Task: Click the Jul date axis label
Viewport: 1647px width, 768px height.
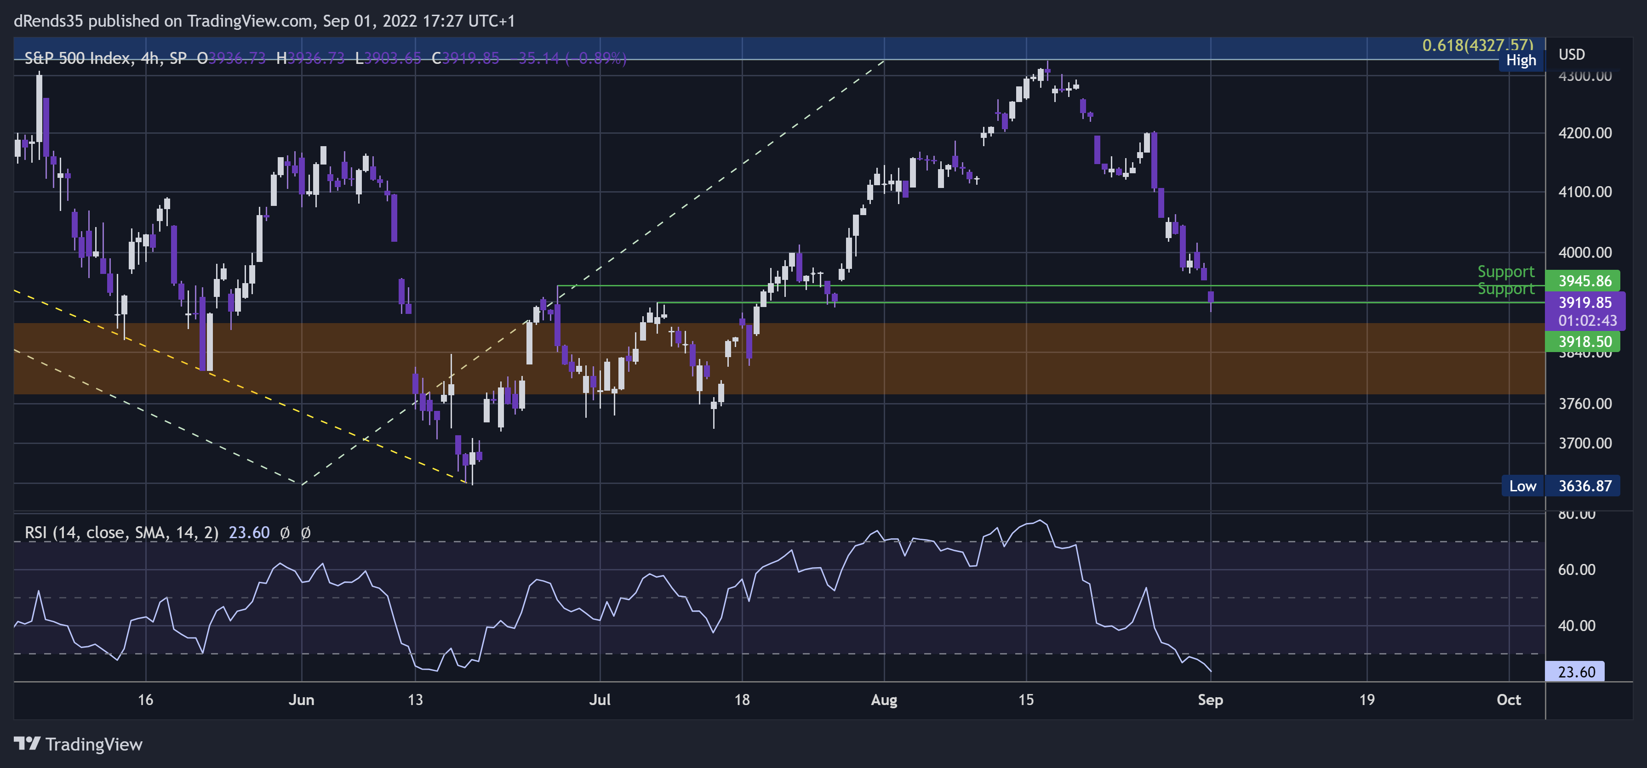Action: point(600,700)
